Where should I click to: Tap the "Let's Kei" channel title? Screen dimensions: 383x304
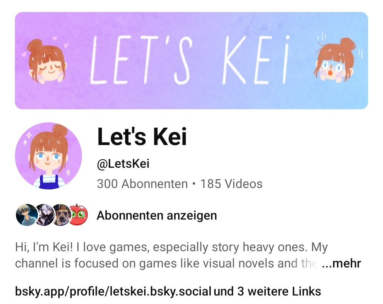click(x=142, y=137)
